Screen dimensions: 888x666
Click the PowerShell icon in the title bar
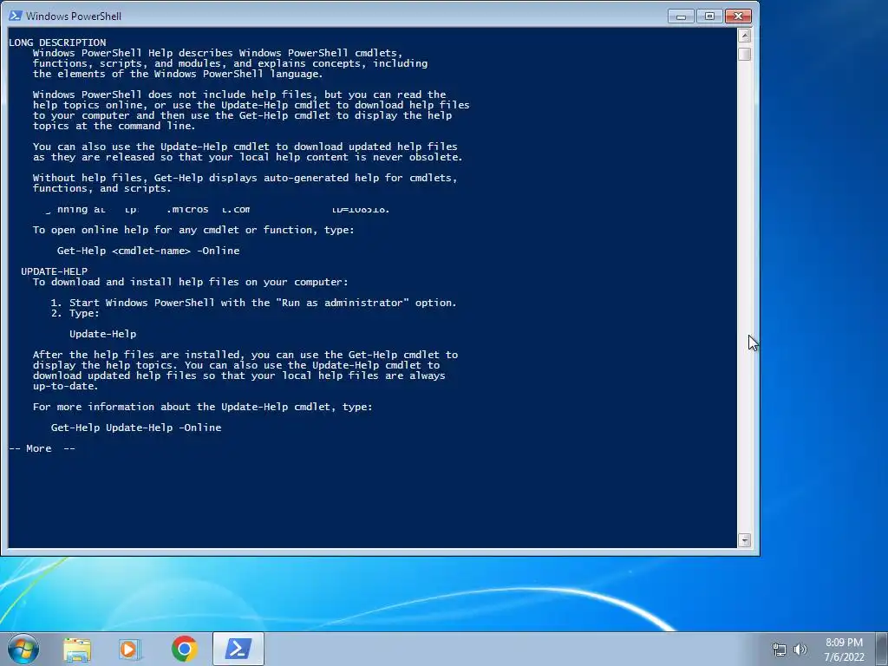[x=16, y=16]
